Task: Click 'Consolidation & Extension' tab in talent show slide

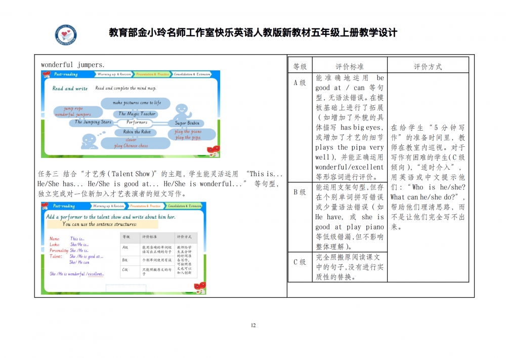Action: point(184,206)
